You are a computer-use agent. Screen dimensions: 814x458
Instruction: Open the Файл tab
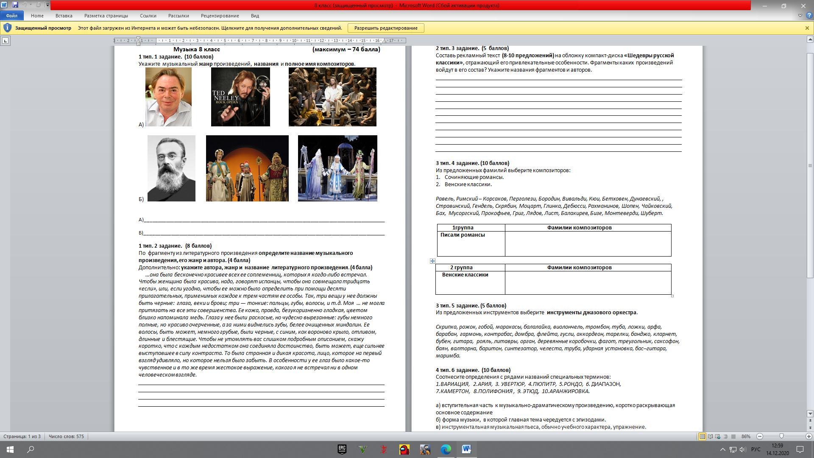pos(11,16)
